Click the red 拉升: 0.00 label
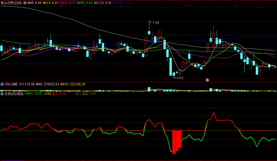 click(59, 94)
